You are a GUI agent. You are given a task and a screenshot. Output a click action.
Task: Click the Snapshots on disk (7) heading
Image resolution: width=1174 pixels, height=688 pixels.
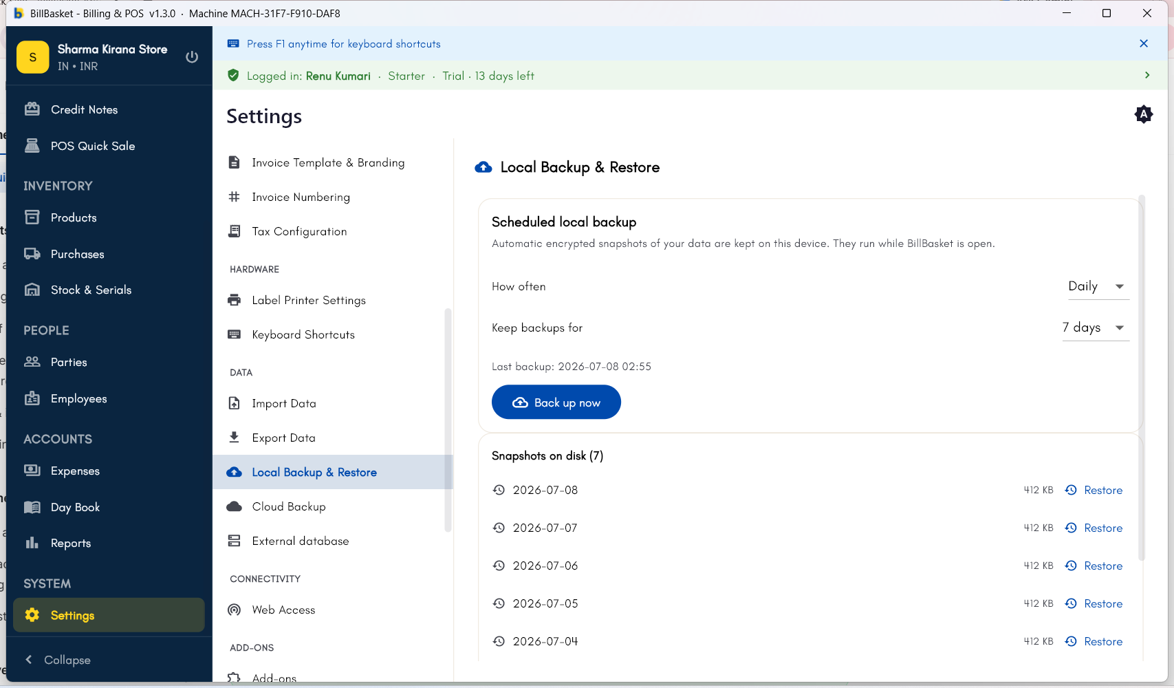pyautogui.click(x=547, y=455)
